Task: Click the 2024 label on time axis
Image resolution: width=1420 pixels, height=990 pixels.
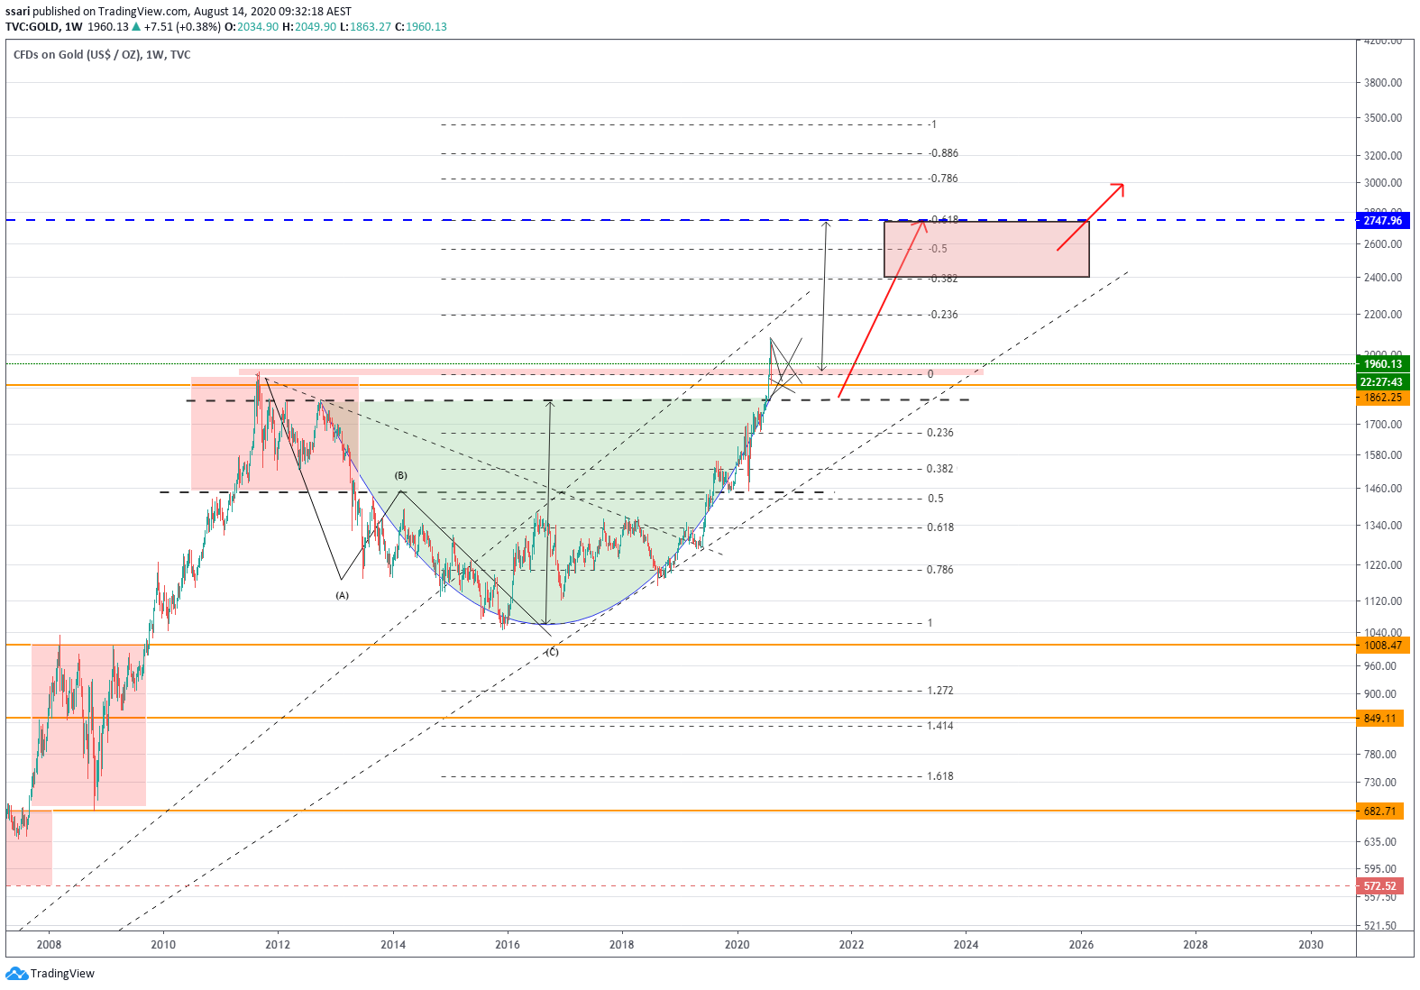Action: [x=966, y=945]
